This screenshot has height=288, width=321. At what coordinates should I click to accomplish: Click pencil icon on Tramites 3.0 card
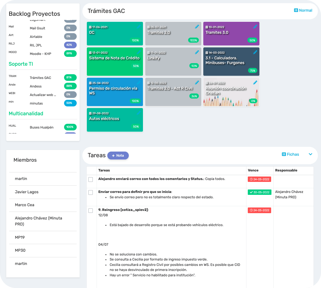click(255, 27)
